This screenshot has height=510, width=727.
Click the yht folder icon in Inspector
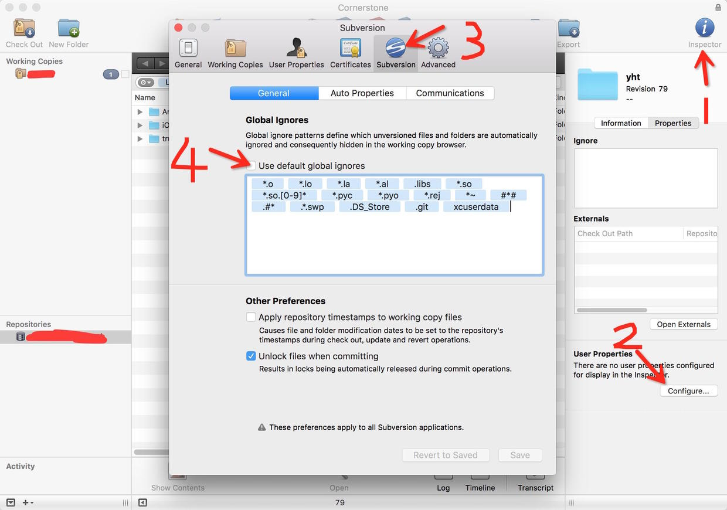597,84
